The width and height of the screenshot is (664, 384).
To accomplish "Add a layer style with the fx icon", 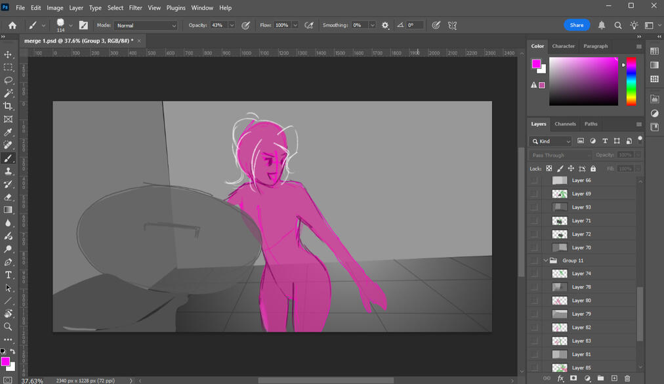I will 560,379.
